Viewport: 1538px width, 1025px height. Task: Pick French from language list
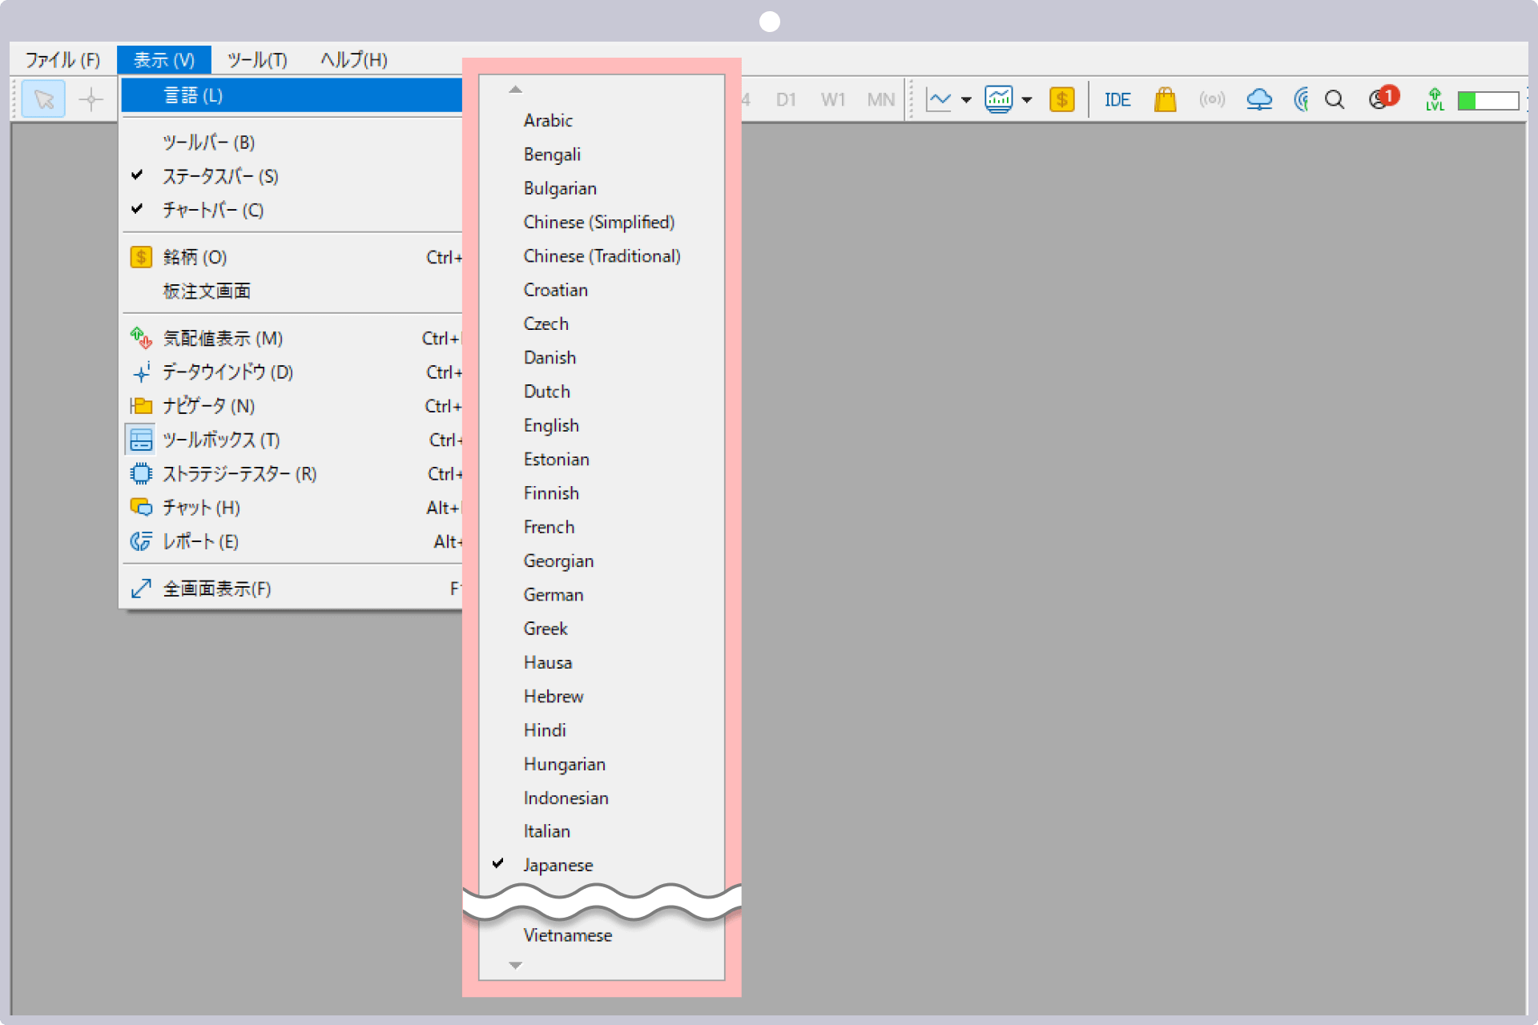point(602,527)
